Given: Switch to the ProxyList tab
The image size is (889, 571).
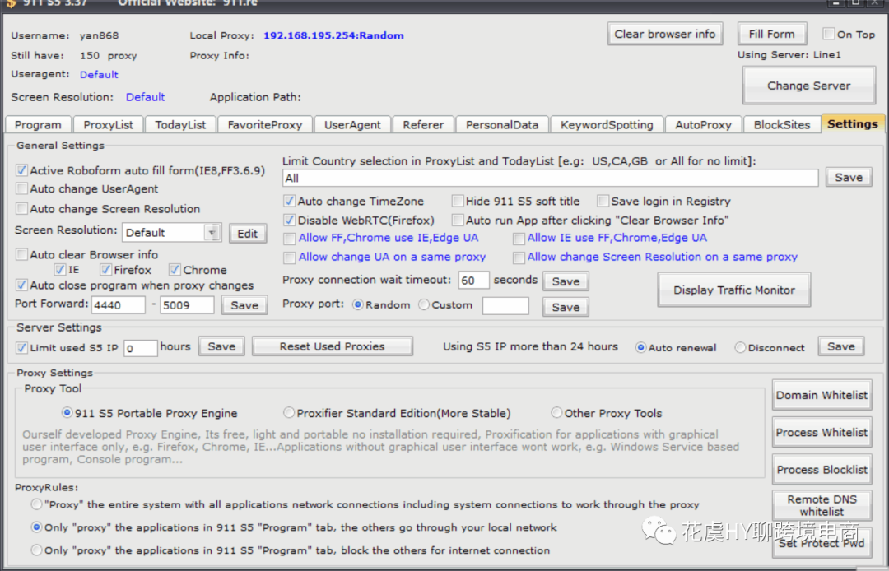Looking at the screenshot, I should [108, 125].
